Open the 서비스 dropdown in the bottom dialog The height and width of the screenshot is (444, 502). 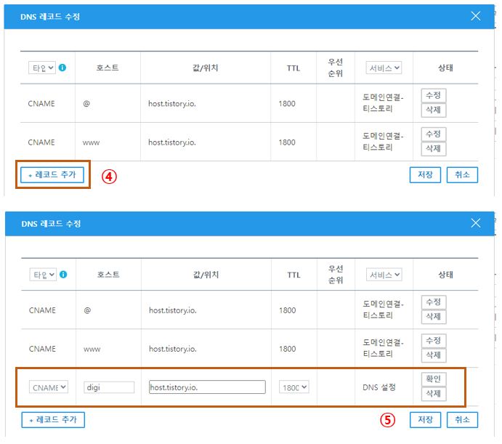pyautogui.click(x=384, y=275)
